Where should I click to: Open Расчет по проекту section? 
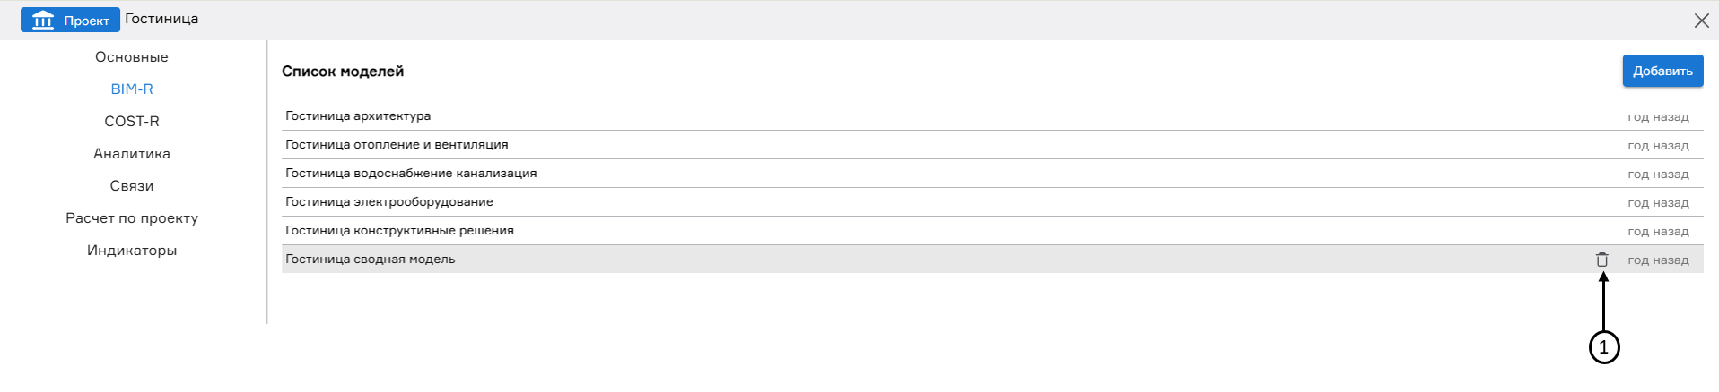(132, 218)
